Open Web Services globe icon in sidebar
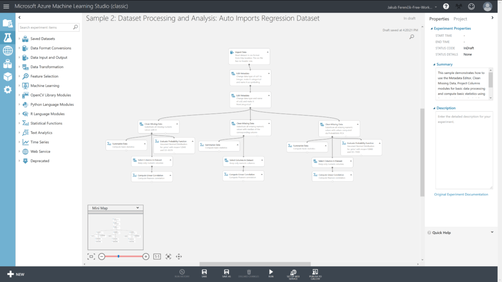 7,50
